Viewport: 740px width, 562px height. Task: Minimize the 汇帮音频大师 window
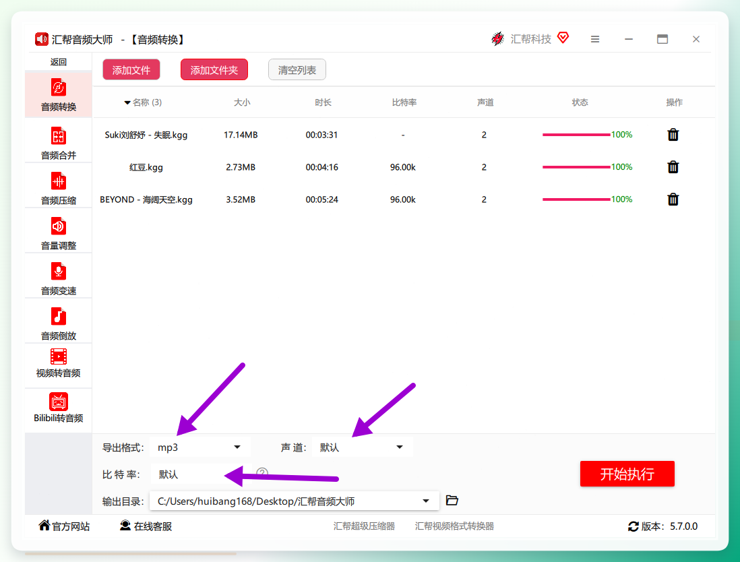tap(629, 39)
